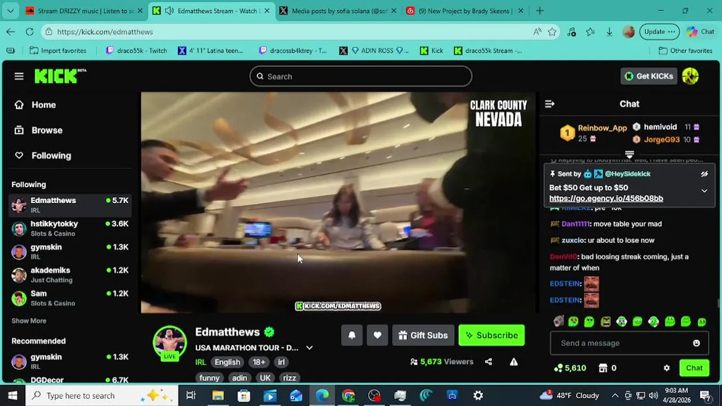
Task: Open hstikkytokky channel in Following list
Action: pyautogui.click(x=71, y=228)
